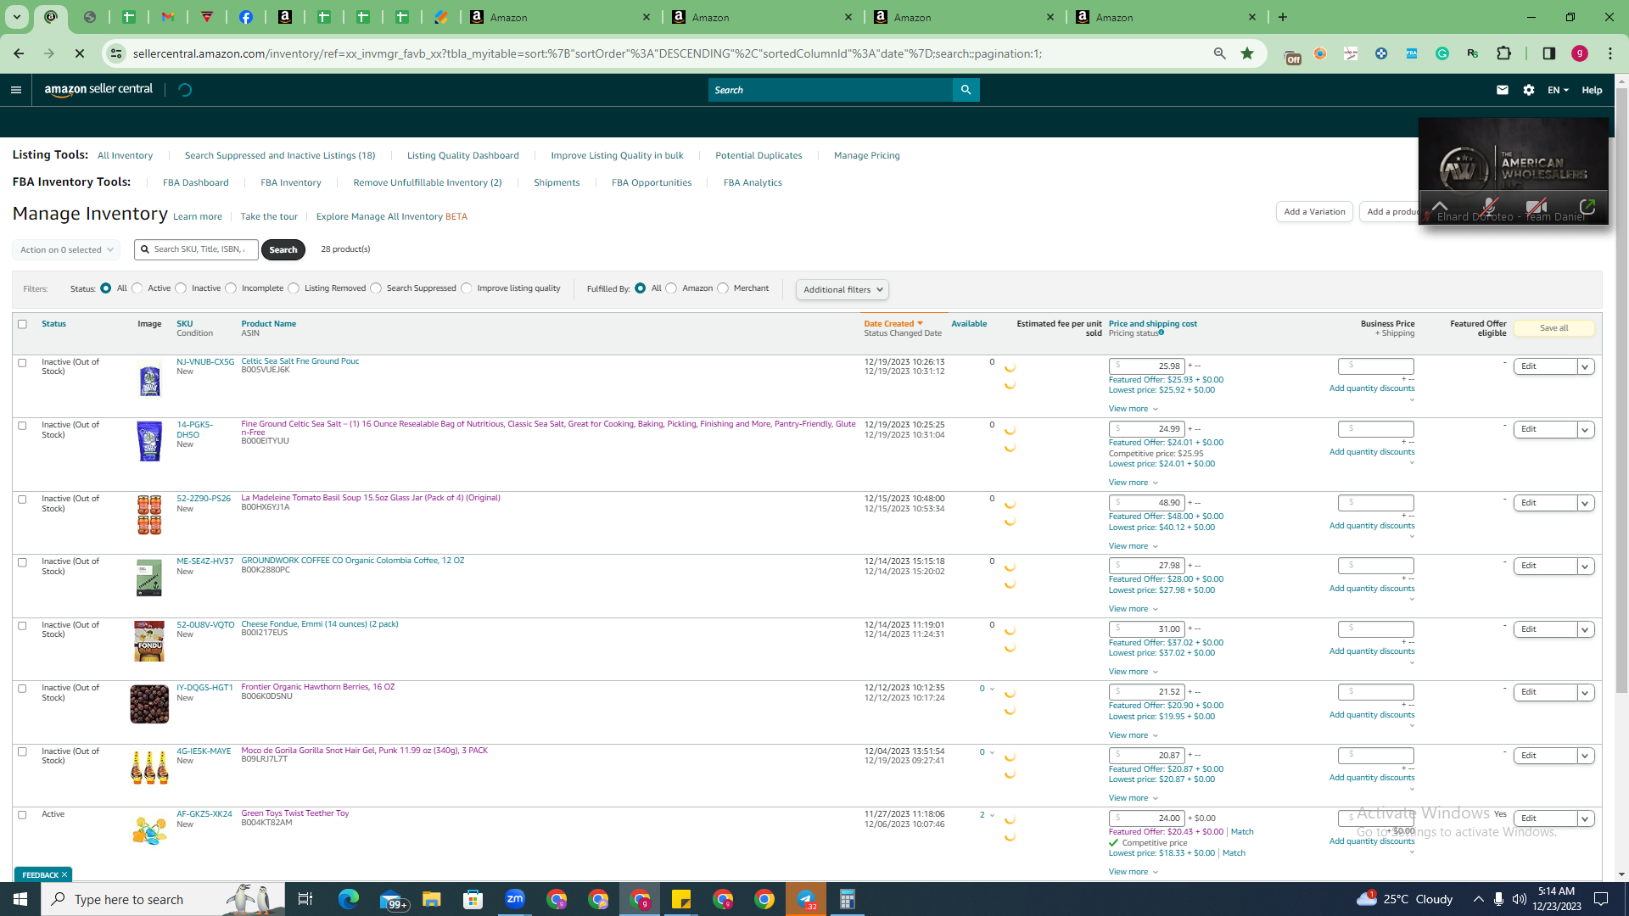
Task: Open the settings gear icon
Action: pos(1529,90)
